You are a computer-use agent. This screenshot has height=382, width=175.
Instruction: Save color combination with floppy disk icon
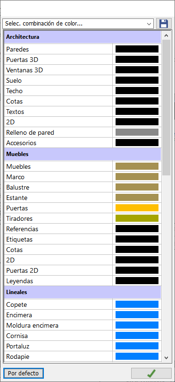click(164, 24)
